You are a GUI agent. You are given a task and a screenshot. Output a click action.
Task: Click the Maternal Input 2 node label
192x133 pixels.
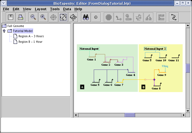[x=155, y=49]
